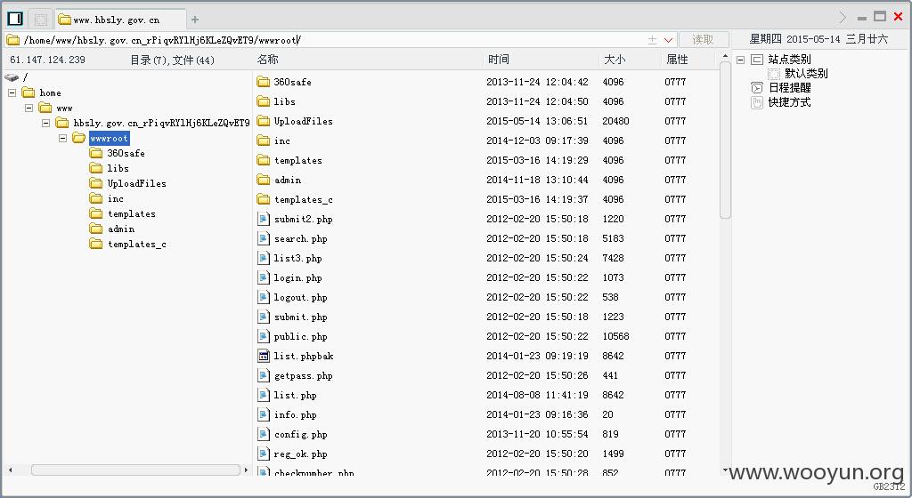Click list3.php file icon
912x498 pixels.
[x=264, y=258]
